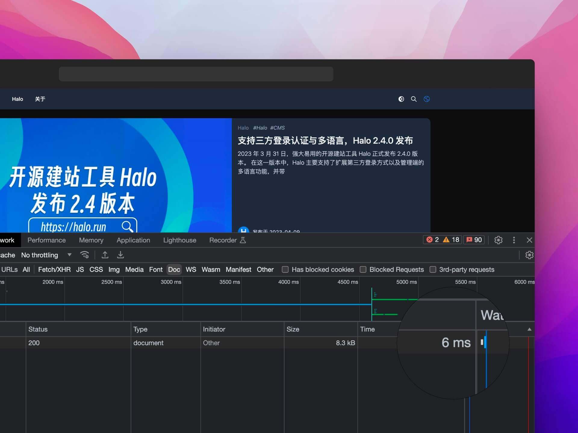Click the Export HAR download icon

tap(120, 255)
